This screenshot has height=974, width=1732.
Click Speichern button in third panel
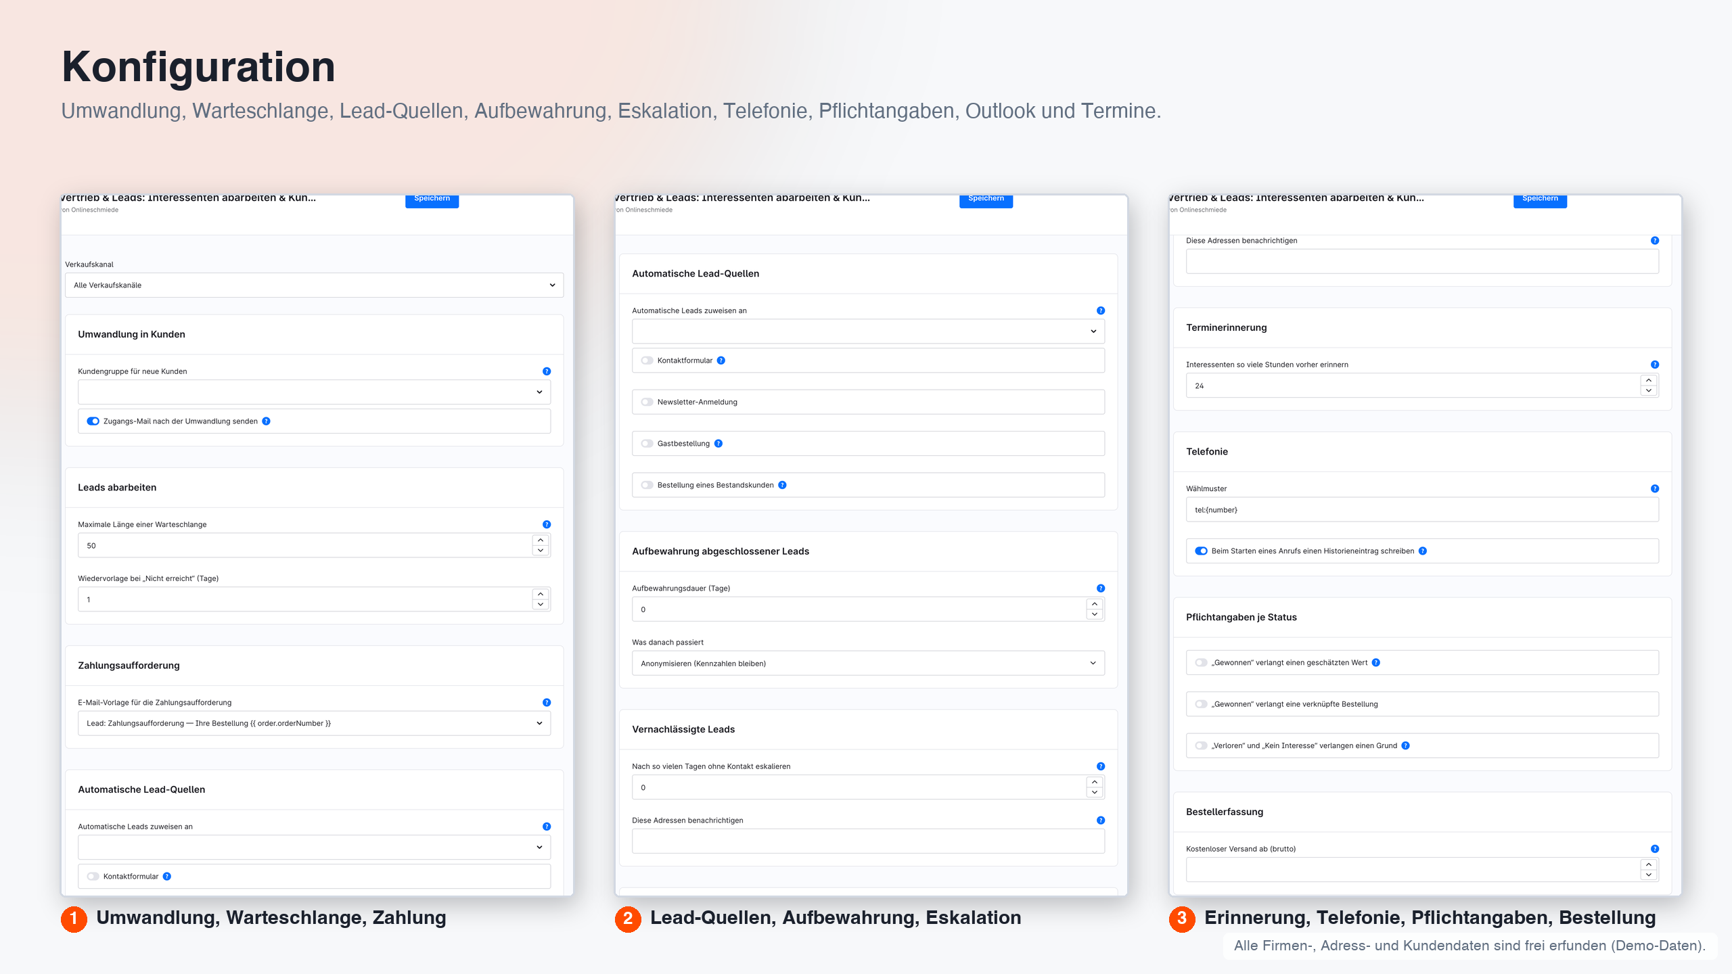[x=1541, y=200]
